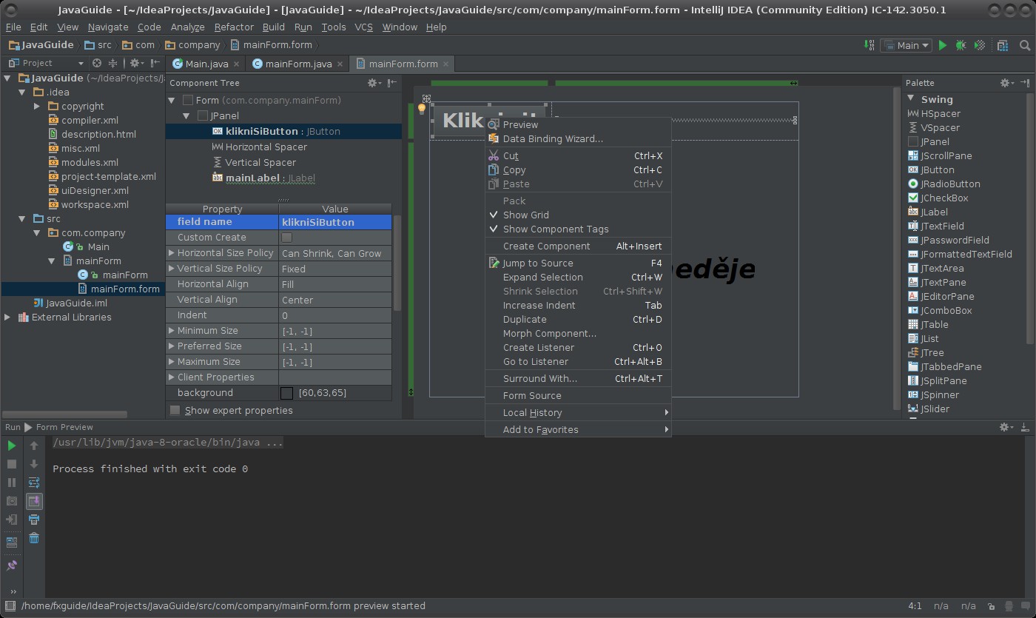Click the print icon in Run panel
The image size is (1036, 618).
[34, 520]
